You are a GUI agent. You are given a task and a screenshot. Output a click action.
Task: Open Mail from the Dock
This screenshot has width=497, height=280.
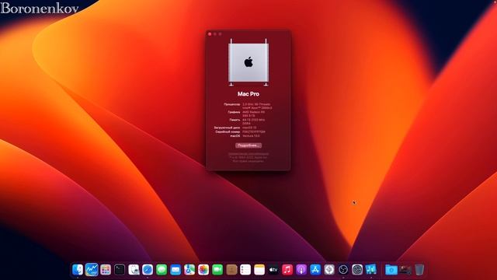176,270
